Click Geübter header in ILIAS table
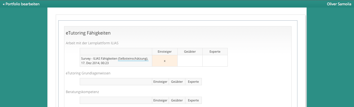The height and width of the screenshot is (107, 354). coord(190,52)
